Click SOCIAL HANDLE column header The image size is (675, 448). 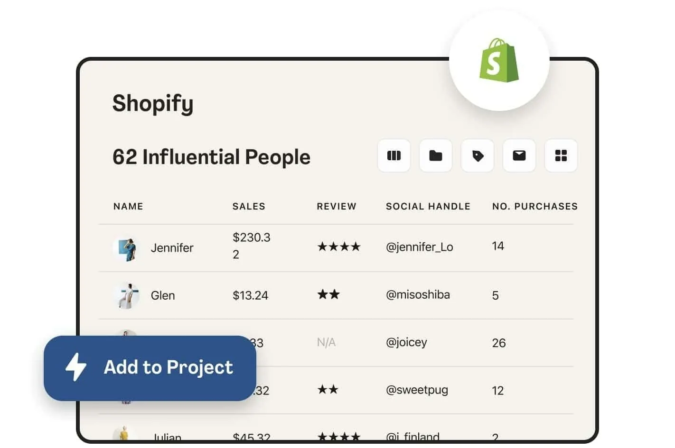[x=428, y=206]
